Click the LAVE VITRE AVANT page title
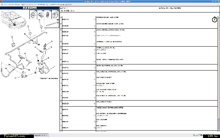This screenshot has width=220, height=138. coord(172,8)
